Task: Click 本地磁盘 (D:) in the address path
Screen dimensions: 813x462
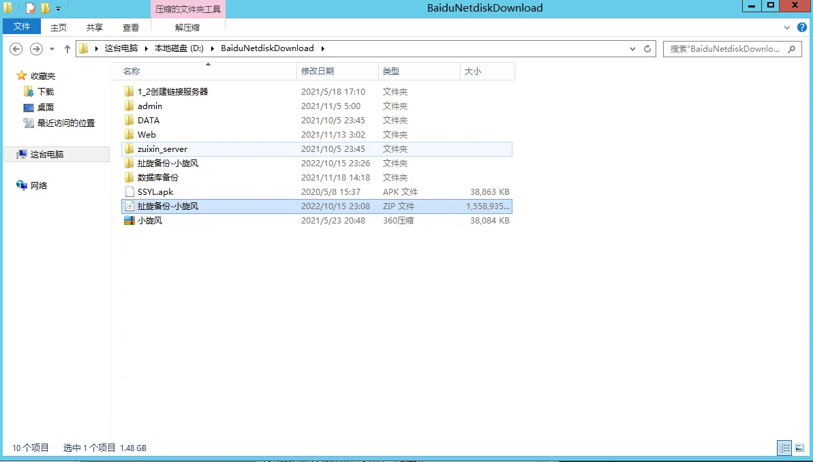Action: 179,48
